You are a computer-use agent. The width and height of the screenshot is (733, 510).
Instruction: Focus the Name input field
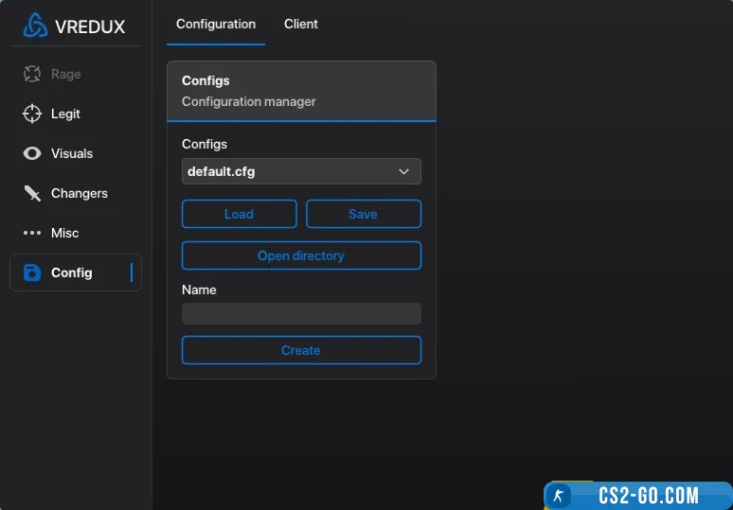301,314
